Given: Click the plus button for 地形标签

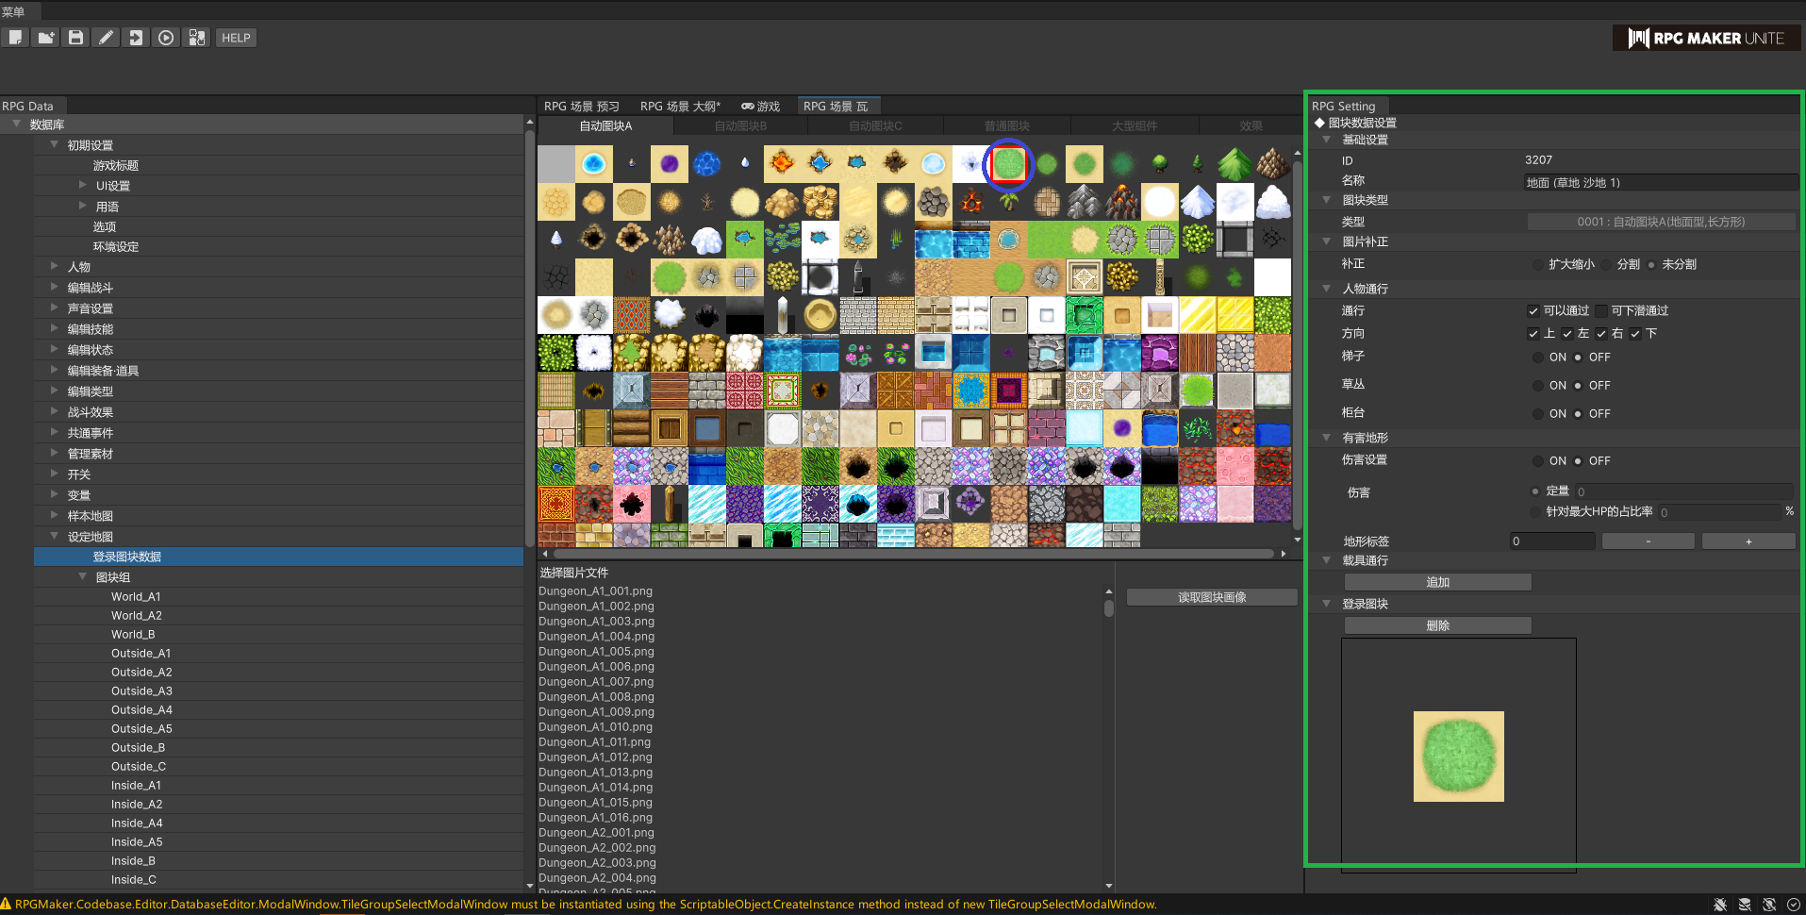Looking at the screenshot, I should click(1748, 541).
